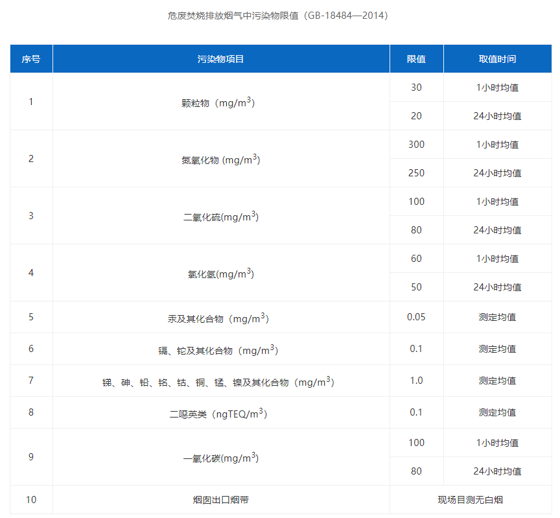Select the 二噁英类 (ngTEQ/m³) cell
Screen dimensions: 560x518
pyautogui.click(x=220, y=413)
